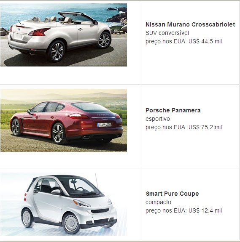Screen dimensions: 240x242
Task: Click the Smart car's front wheel
Action: coord(71,223)
